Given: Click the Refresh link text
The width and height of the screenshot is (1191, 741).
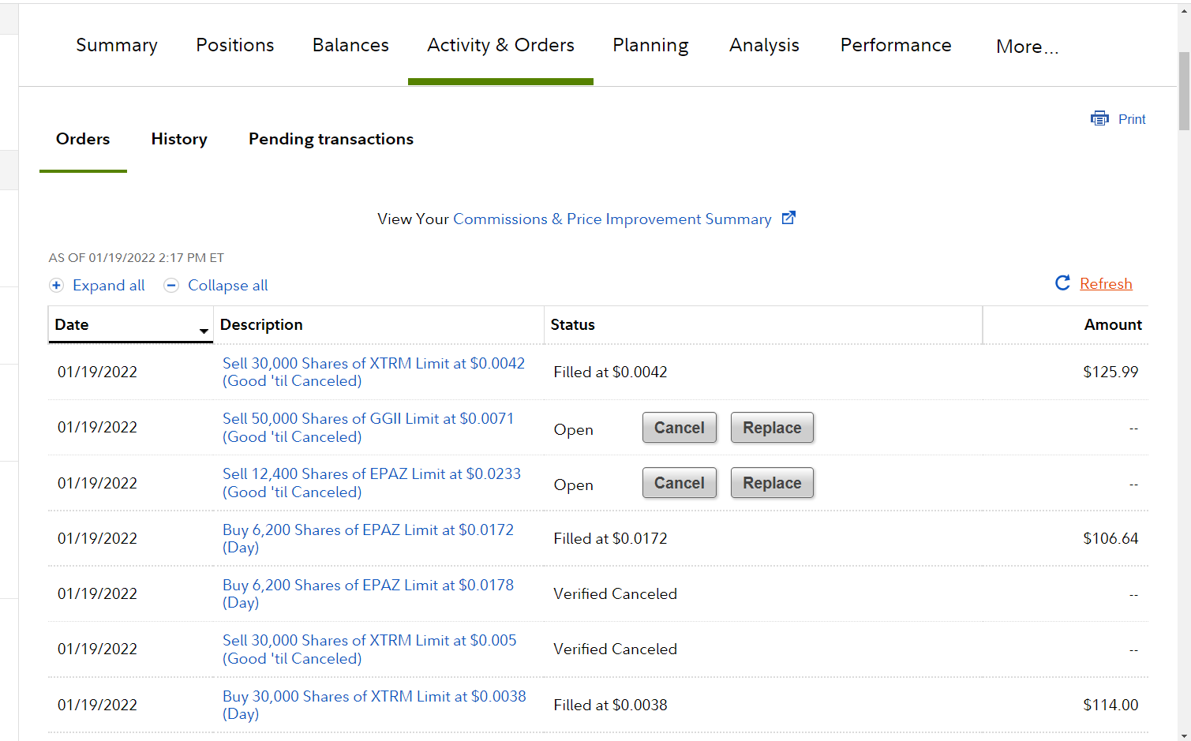Looking at the screenshot, I should click(x=1106, y=283).
